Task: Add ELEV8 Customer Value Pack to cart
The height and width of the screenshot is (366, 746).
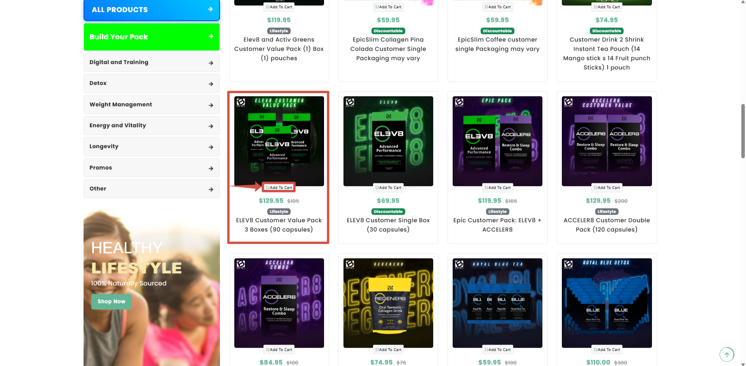Action: click(279, 188)
